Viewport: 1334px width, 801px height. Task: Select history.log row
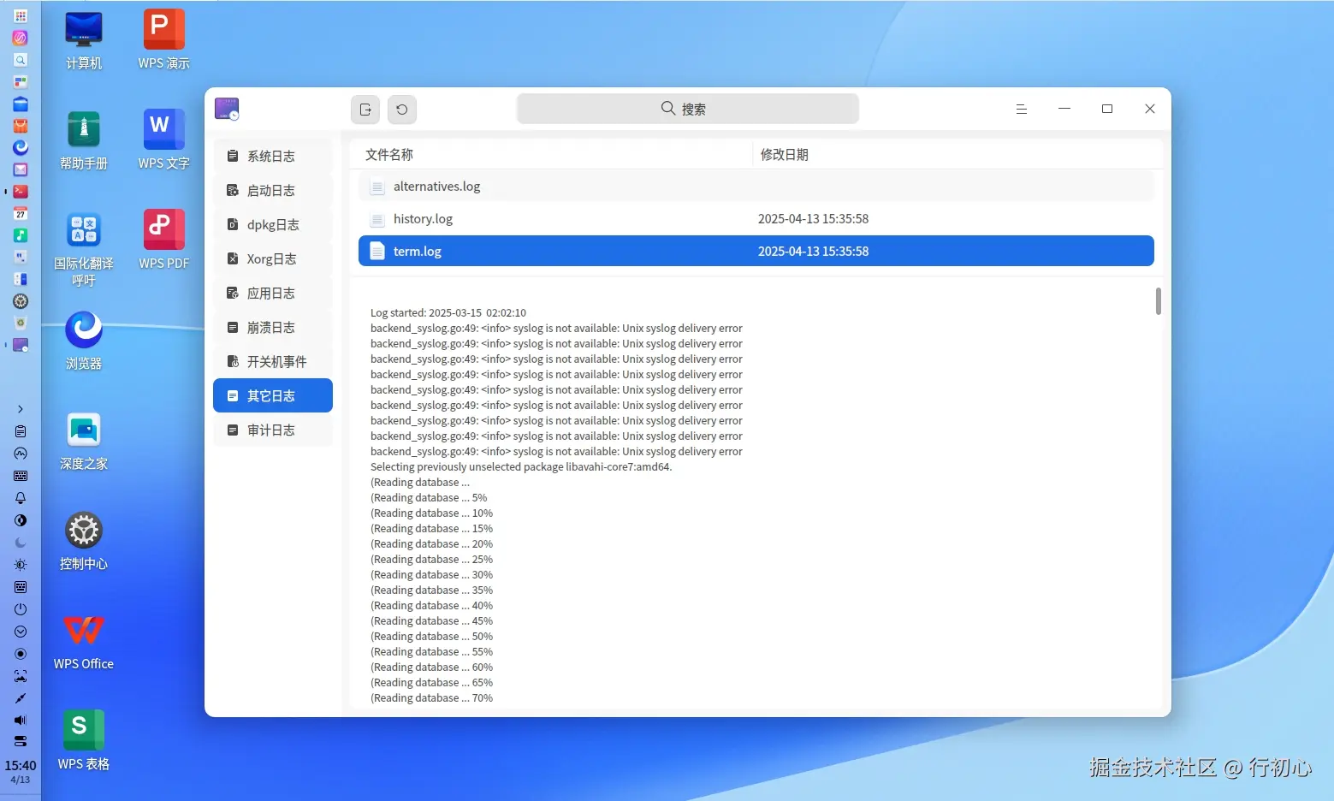point(756,219)
